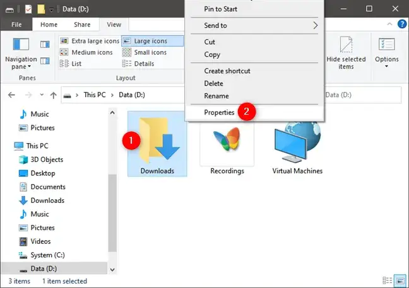
Task: Select List layout option
Action: click(71, 64)
